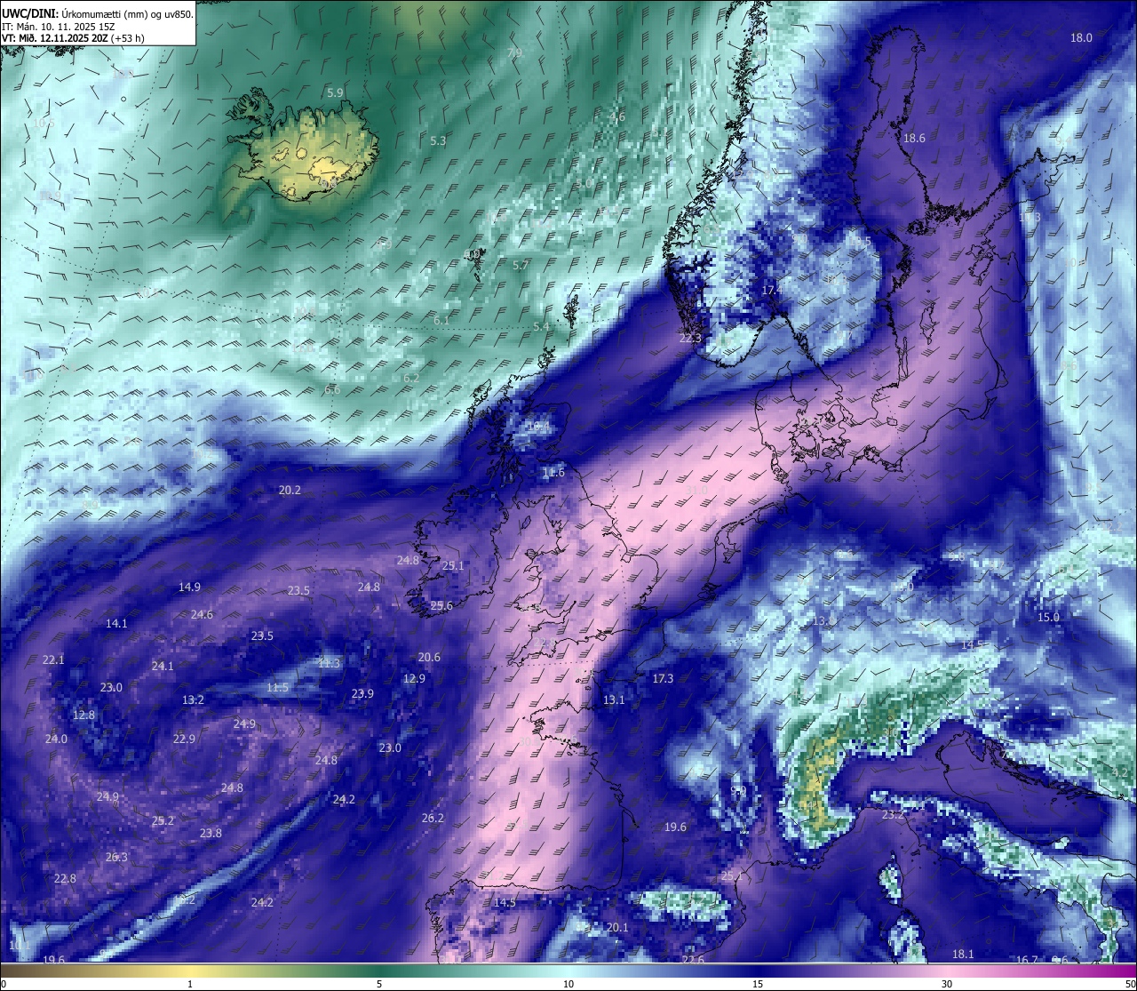Click the value 5.3 east of Iceland
Screen dimensions: 1137x991
pyautogui.click(x=438, y=140)
